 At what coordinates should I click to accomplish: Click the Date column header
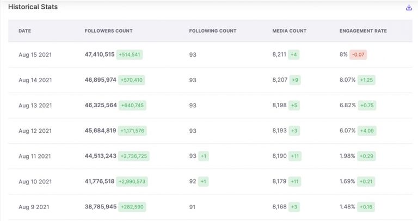(x=24, y=31)
